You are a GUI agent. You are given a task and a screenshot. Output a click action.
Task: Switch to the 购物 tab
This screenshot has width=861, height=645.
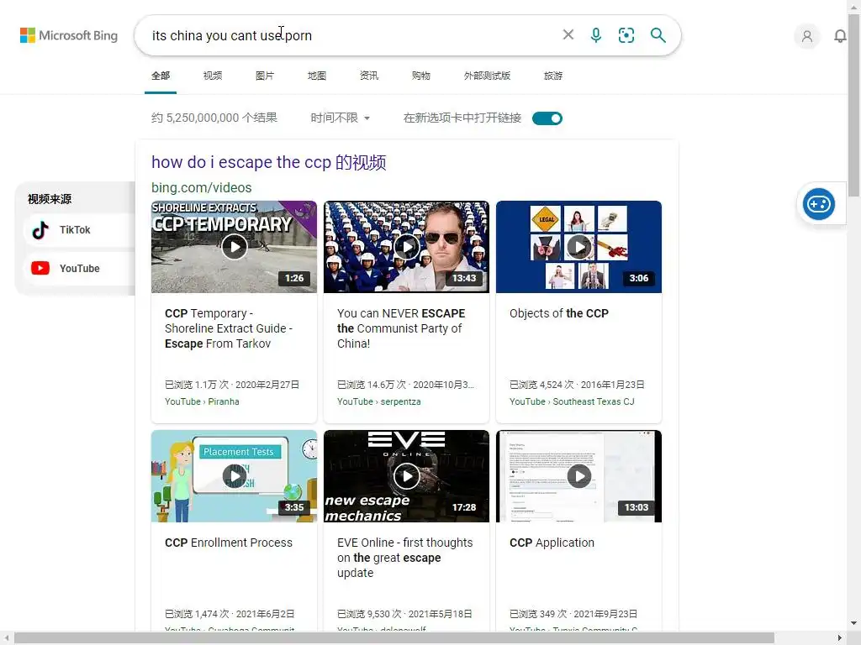[421, 76]
